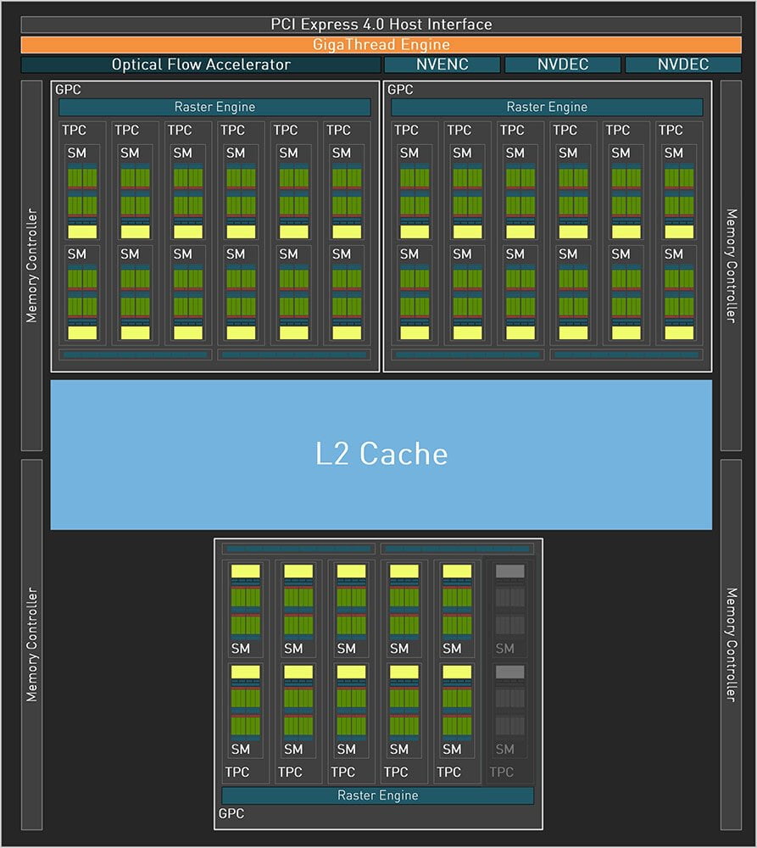Screen dimensions: 757x848
Task: Click the GPC label of the top-right cluster
Action: click(x=401, y=90)
